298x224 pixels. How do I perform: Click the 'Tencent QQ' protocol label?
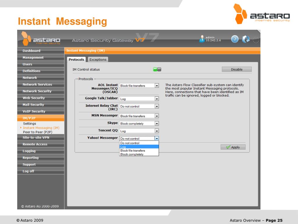pos(108,130)
